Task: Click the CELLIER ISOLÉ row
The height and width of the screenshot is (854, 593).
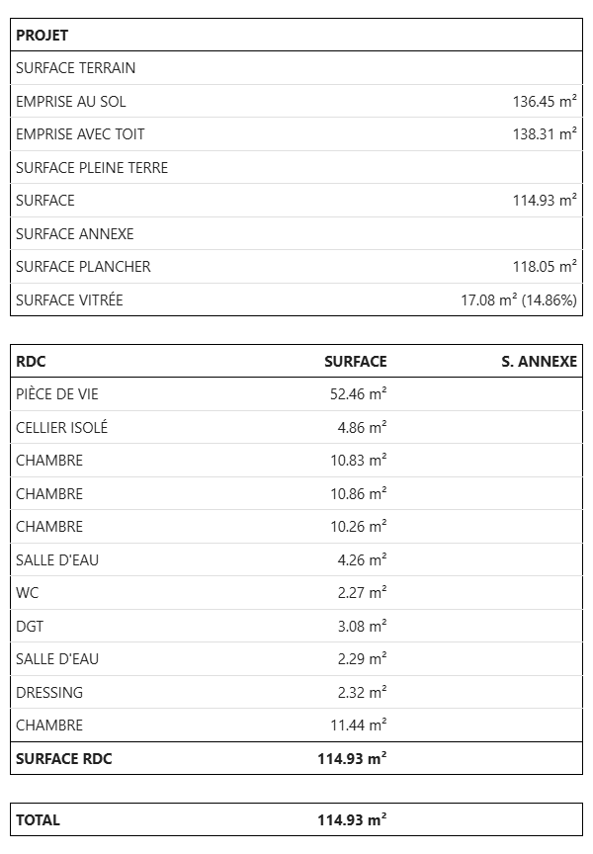Action: coord(62,428)
